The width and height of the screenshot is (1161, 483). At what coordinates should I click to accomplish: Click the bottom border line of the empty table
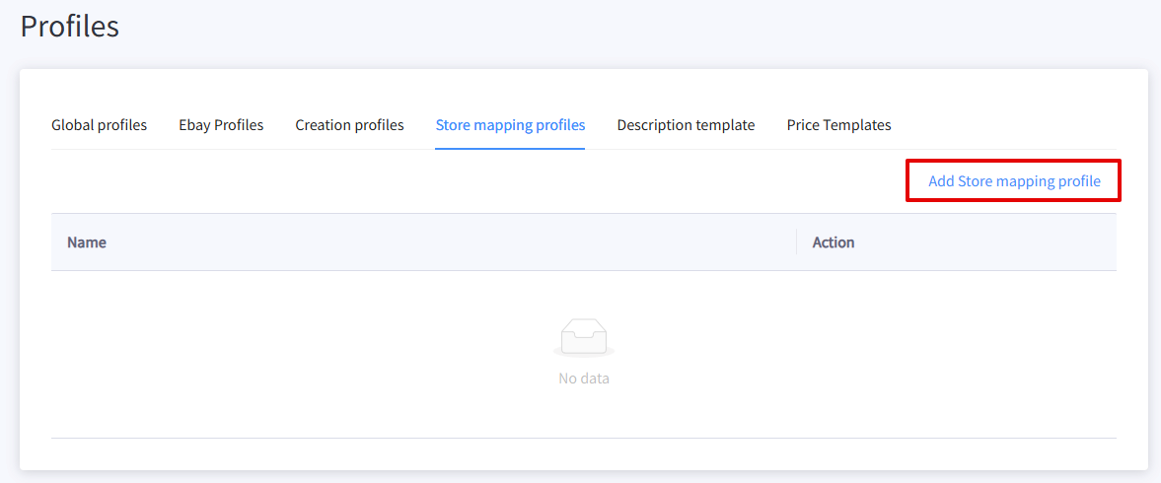[584, 438]
